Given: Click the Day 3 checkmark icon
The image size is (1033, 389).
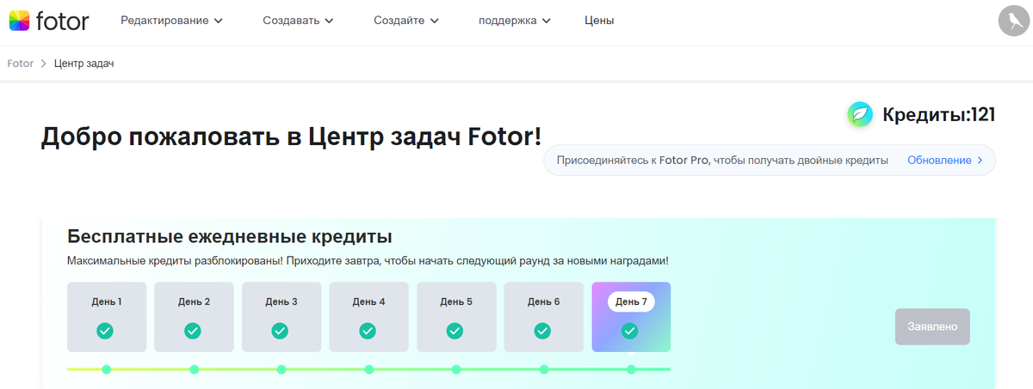Looking at the screenshot, I should click(280, 331).
